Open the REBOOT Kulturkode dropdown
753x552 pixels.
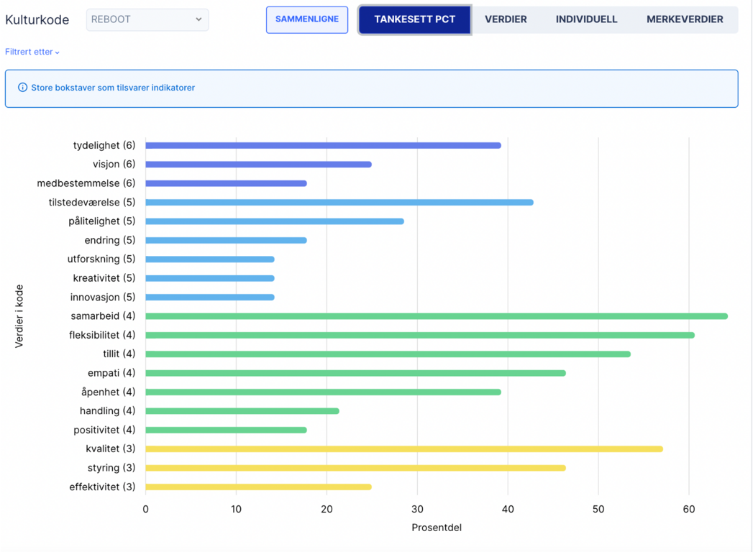click(147, 19)
